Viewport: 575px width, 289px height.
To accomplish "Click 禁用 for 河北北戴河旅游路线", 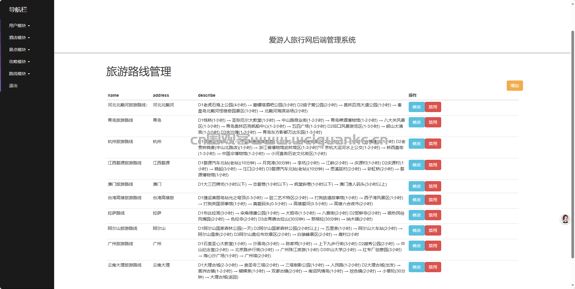I will (x=433, y=107).
